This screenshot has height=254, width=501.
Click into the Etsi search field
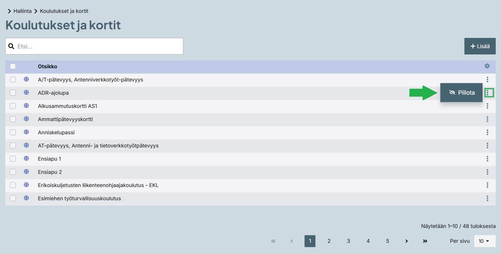(99, 46)
